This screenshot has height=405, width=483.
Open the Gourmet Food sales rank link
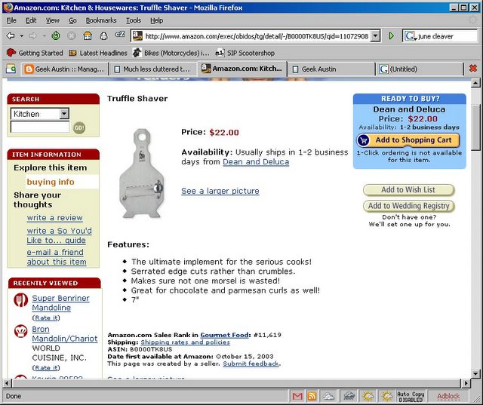click(x=224, y=335)
